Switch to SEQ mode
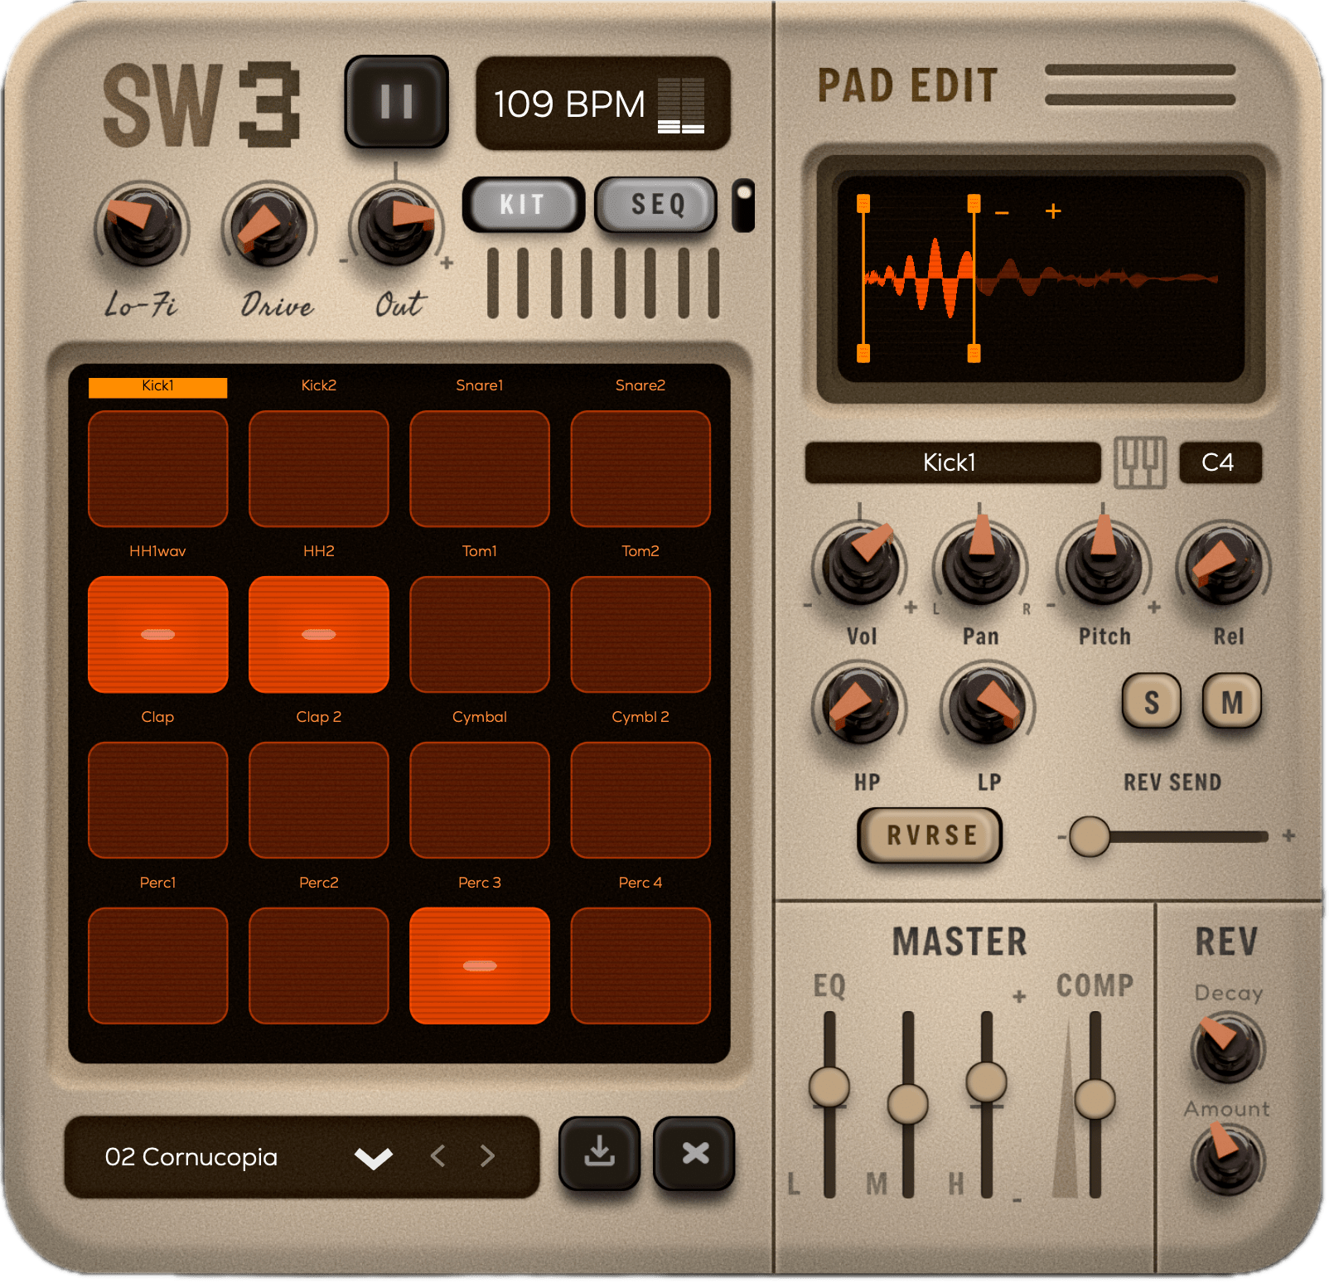 [655, 204]
